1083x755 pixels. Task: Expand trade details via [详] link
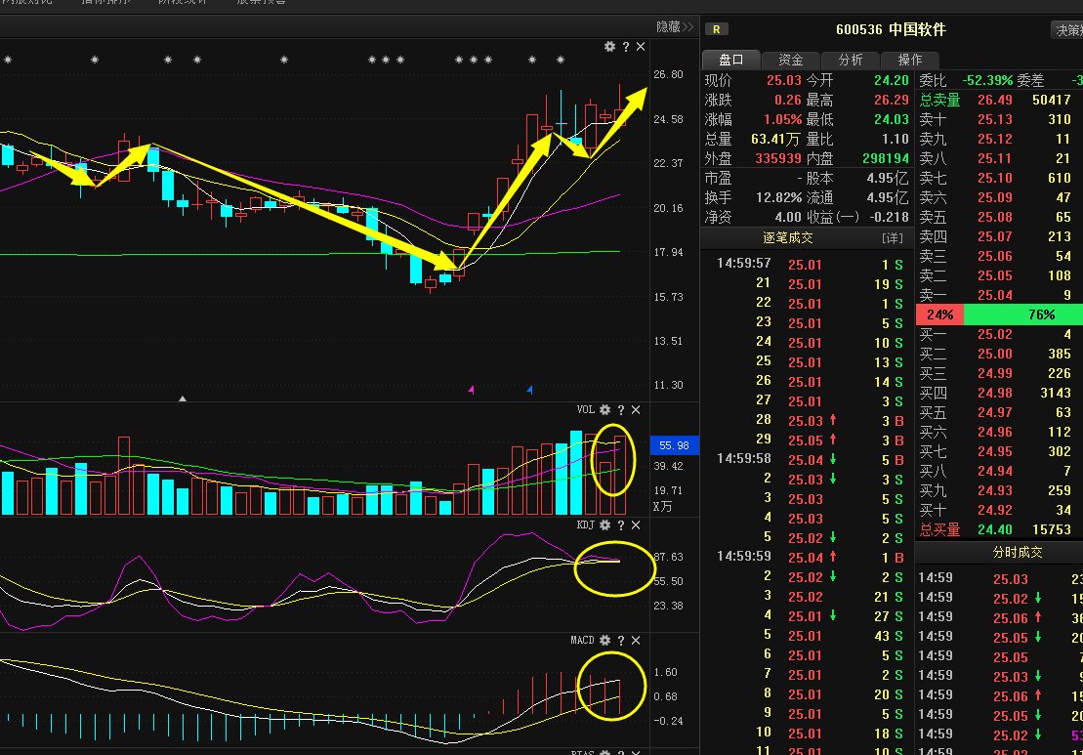893,237
